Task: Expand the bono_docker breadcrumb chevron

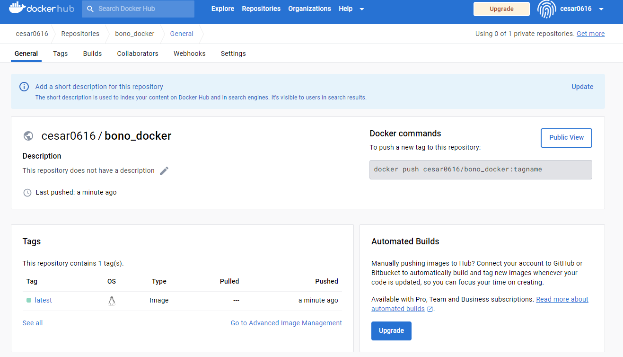Action: coord(163,34)
